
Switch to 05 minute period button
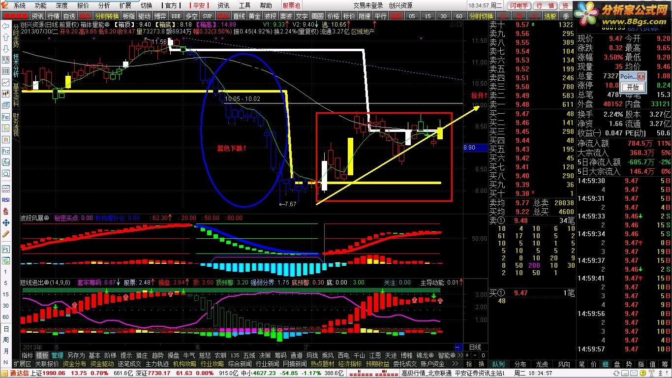[x=412, y=16]
